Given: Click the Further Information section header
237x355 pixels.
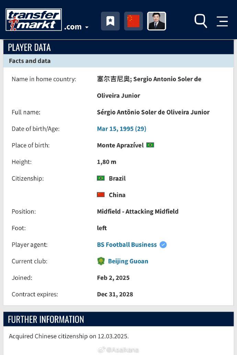Looking at the screenshot, I should [x=46, y=319].
